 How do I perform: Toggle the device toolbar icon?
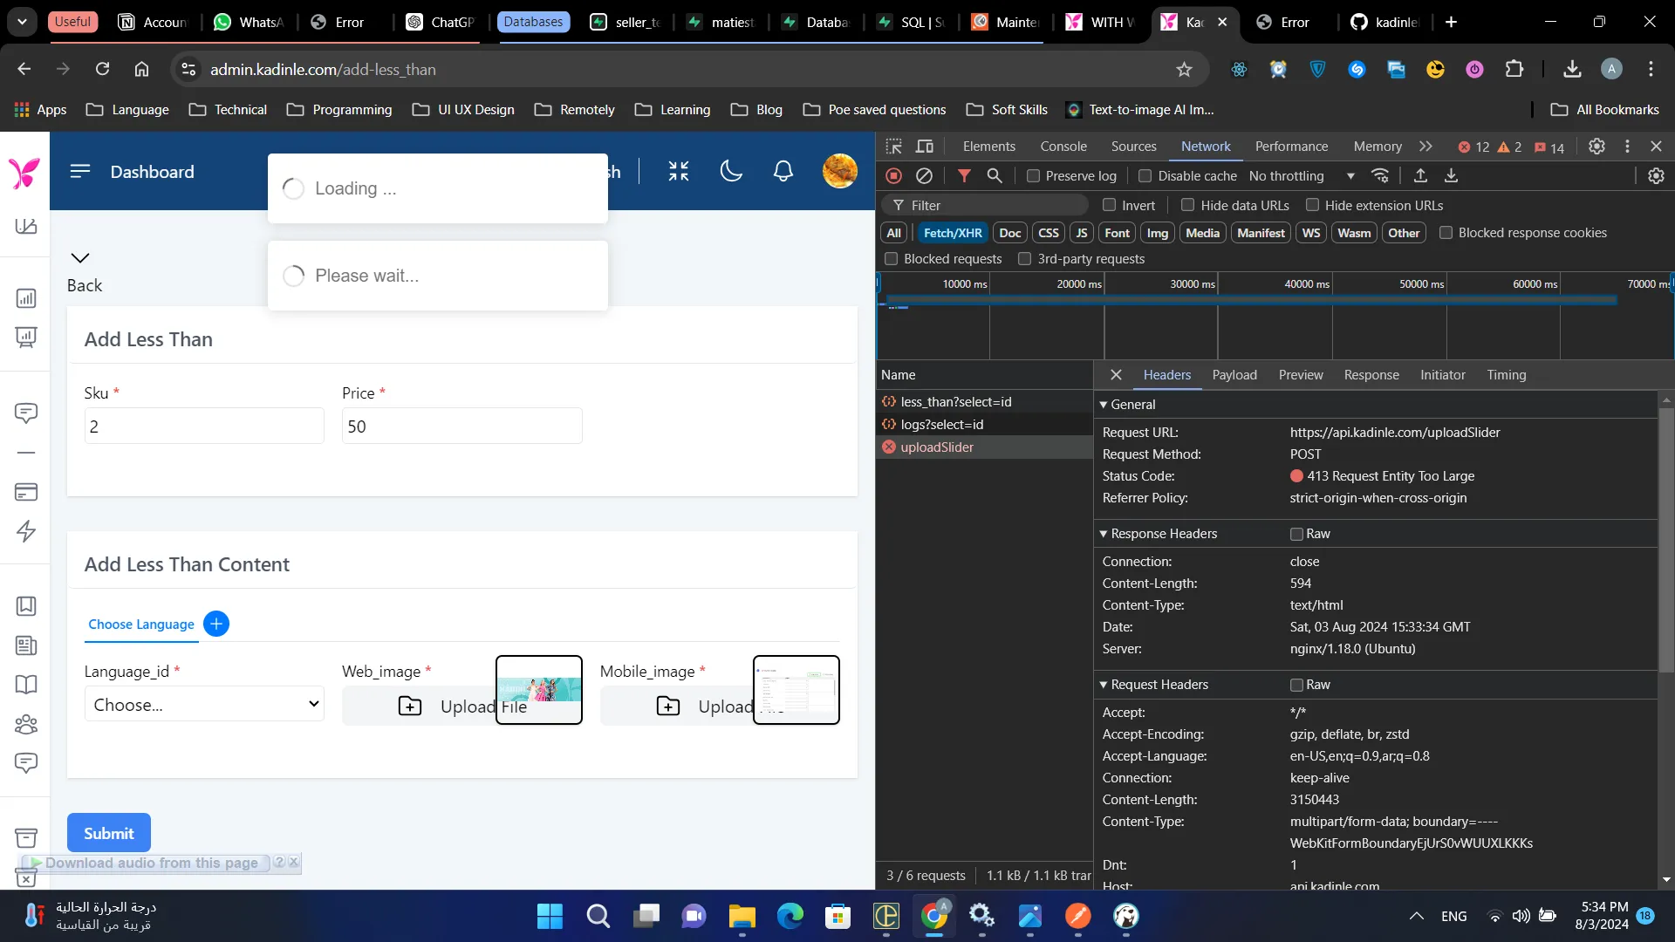(925, 147)
